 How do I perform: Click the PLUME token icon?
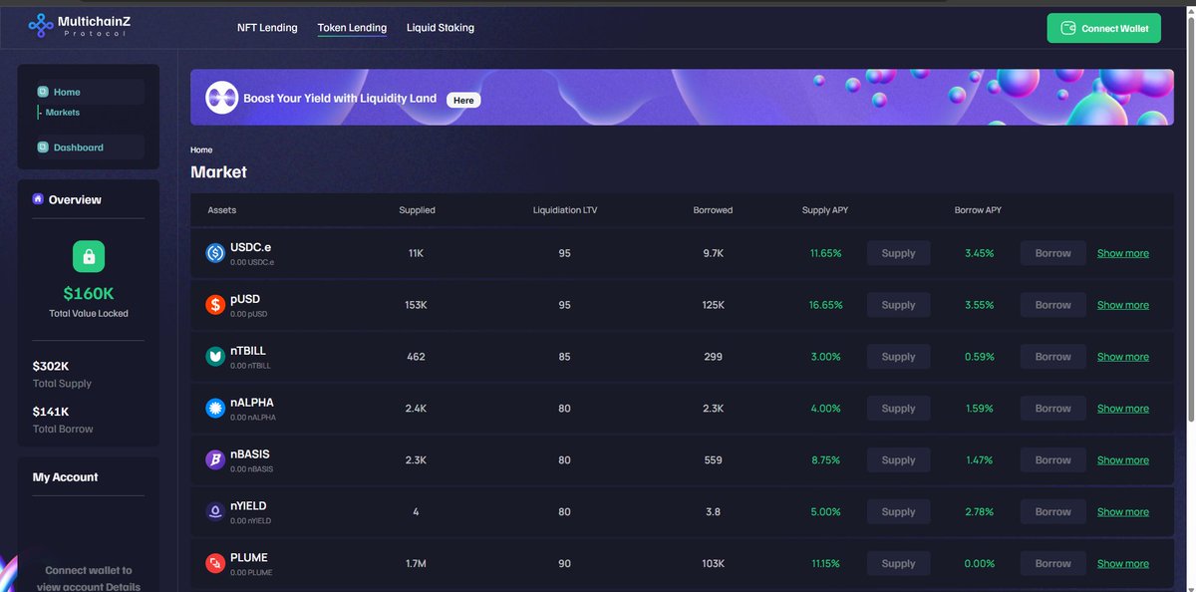(214, 562)
